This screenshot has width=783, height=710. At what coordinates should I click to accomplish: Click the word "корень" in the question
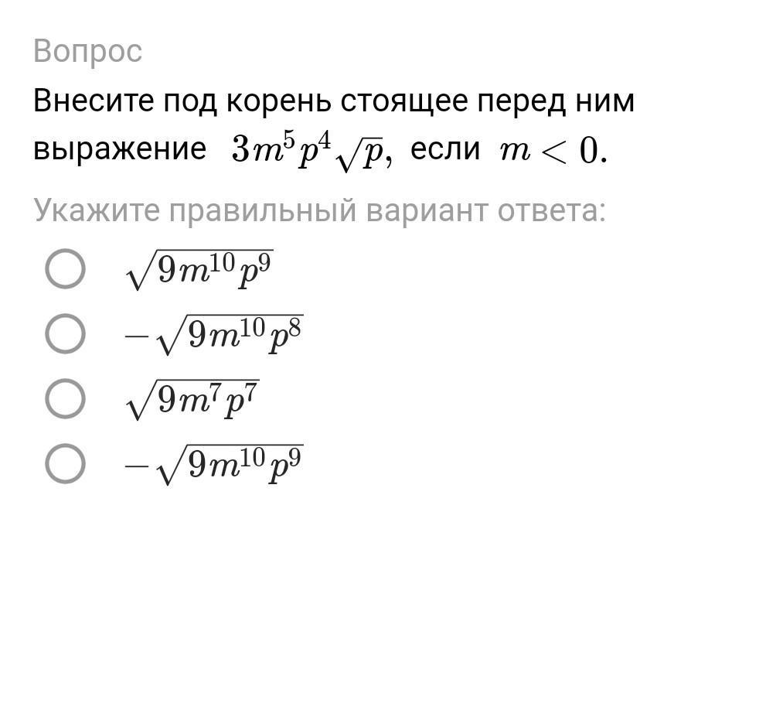pos(278,102)
